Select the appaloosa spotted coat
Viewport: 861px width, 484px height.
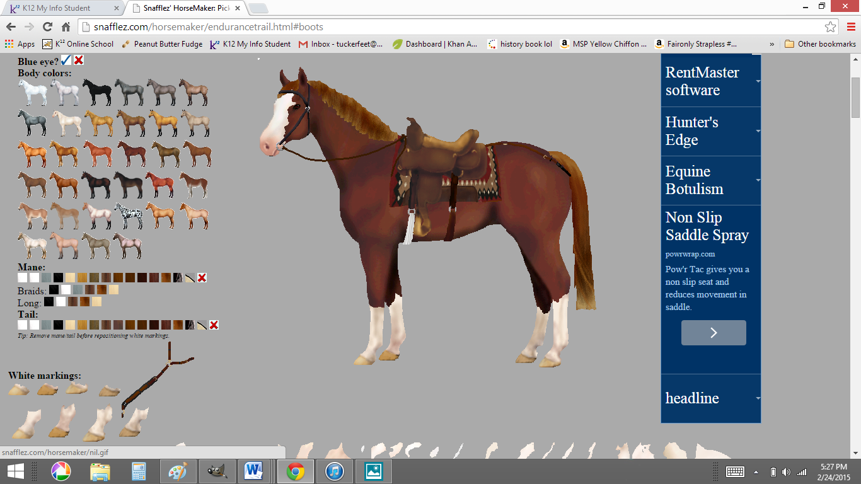(x=129, y=214)
